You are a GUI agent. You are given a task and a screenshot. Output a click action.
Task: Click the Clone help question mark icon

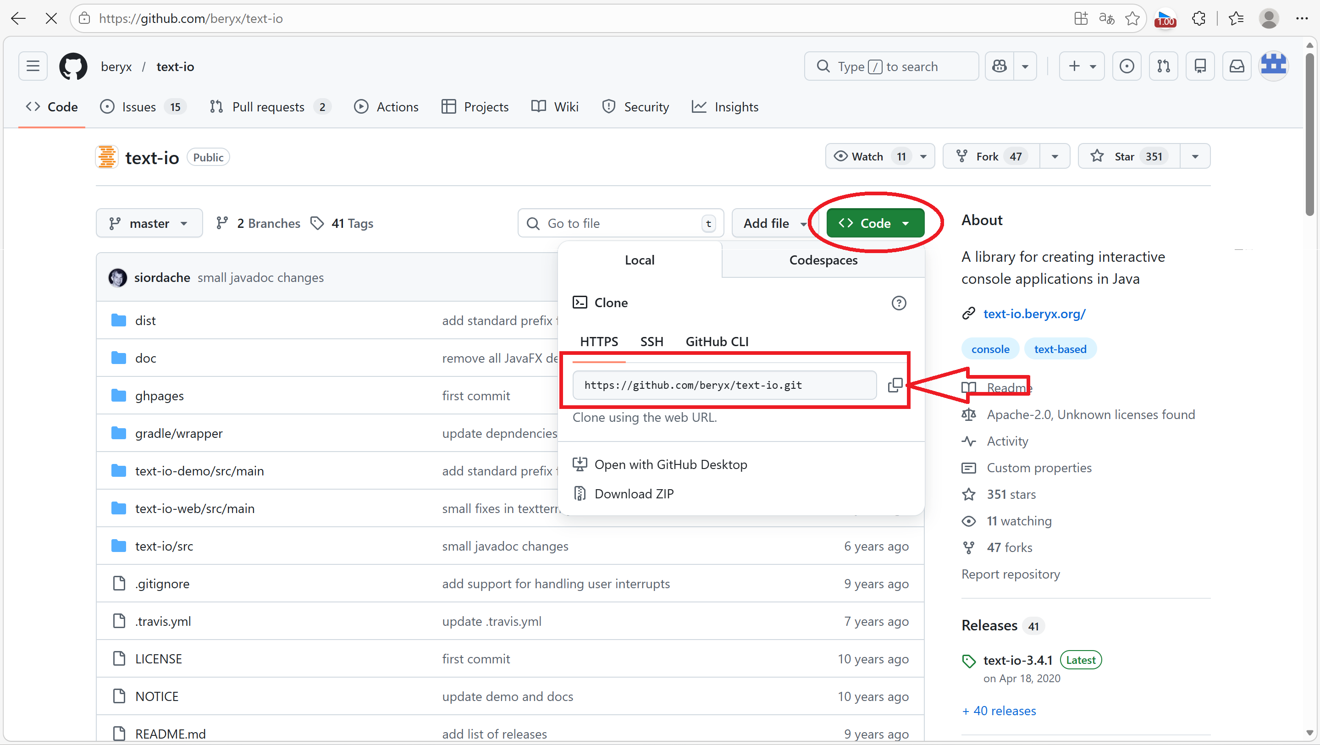point(898,303)
